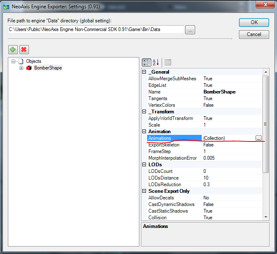277x254 pixels.
Task: Click the AllowDecals No value
Action: click(206, 198)
